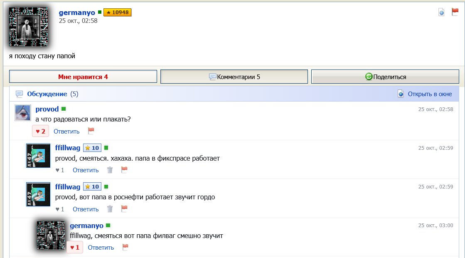
Task: Flag the ffillwag comment about роснефти
Action: coord(124,209)
